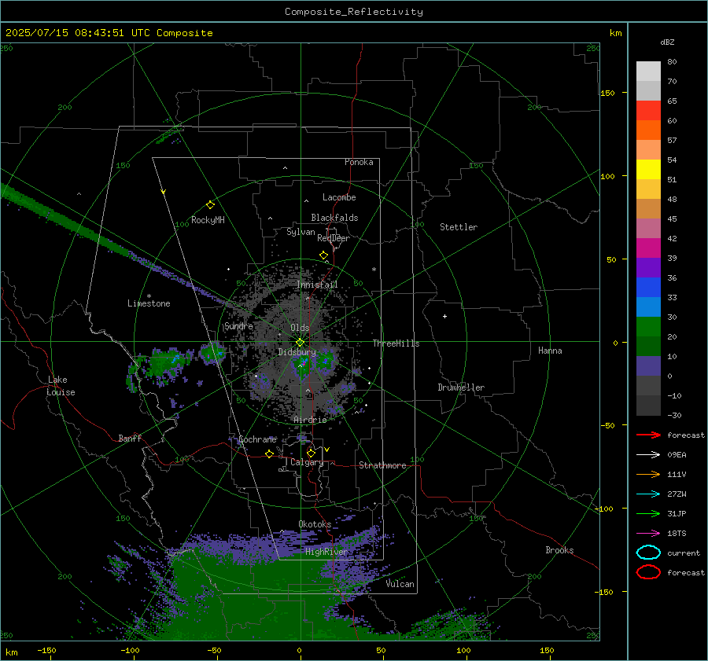Click the red forecast arrow legend icon

point(648,435)
